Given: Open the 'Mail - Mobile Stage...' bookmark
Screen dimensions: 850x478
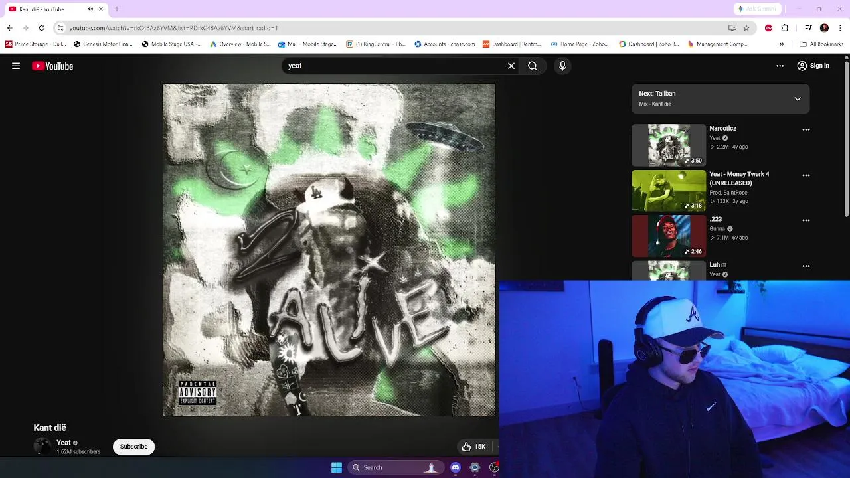Looking at the screenshot, I should 307,44.
